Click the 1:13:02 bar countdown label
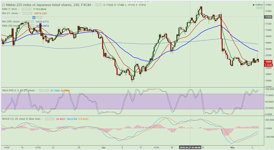Viewport: 274px width, 150px height. coord(268,65)
